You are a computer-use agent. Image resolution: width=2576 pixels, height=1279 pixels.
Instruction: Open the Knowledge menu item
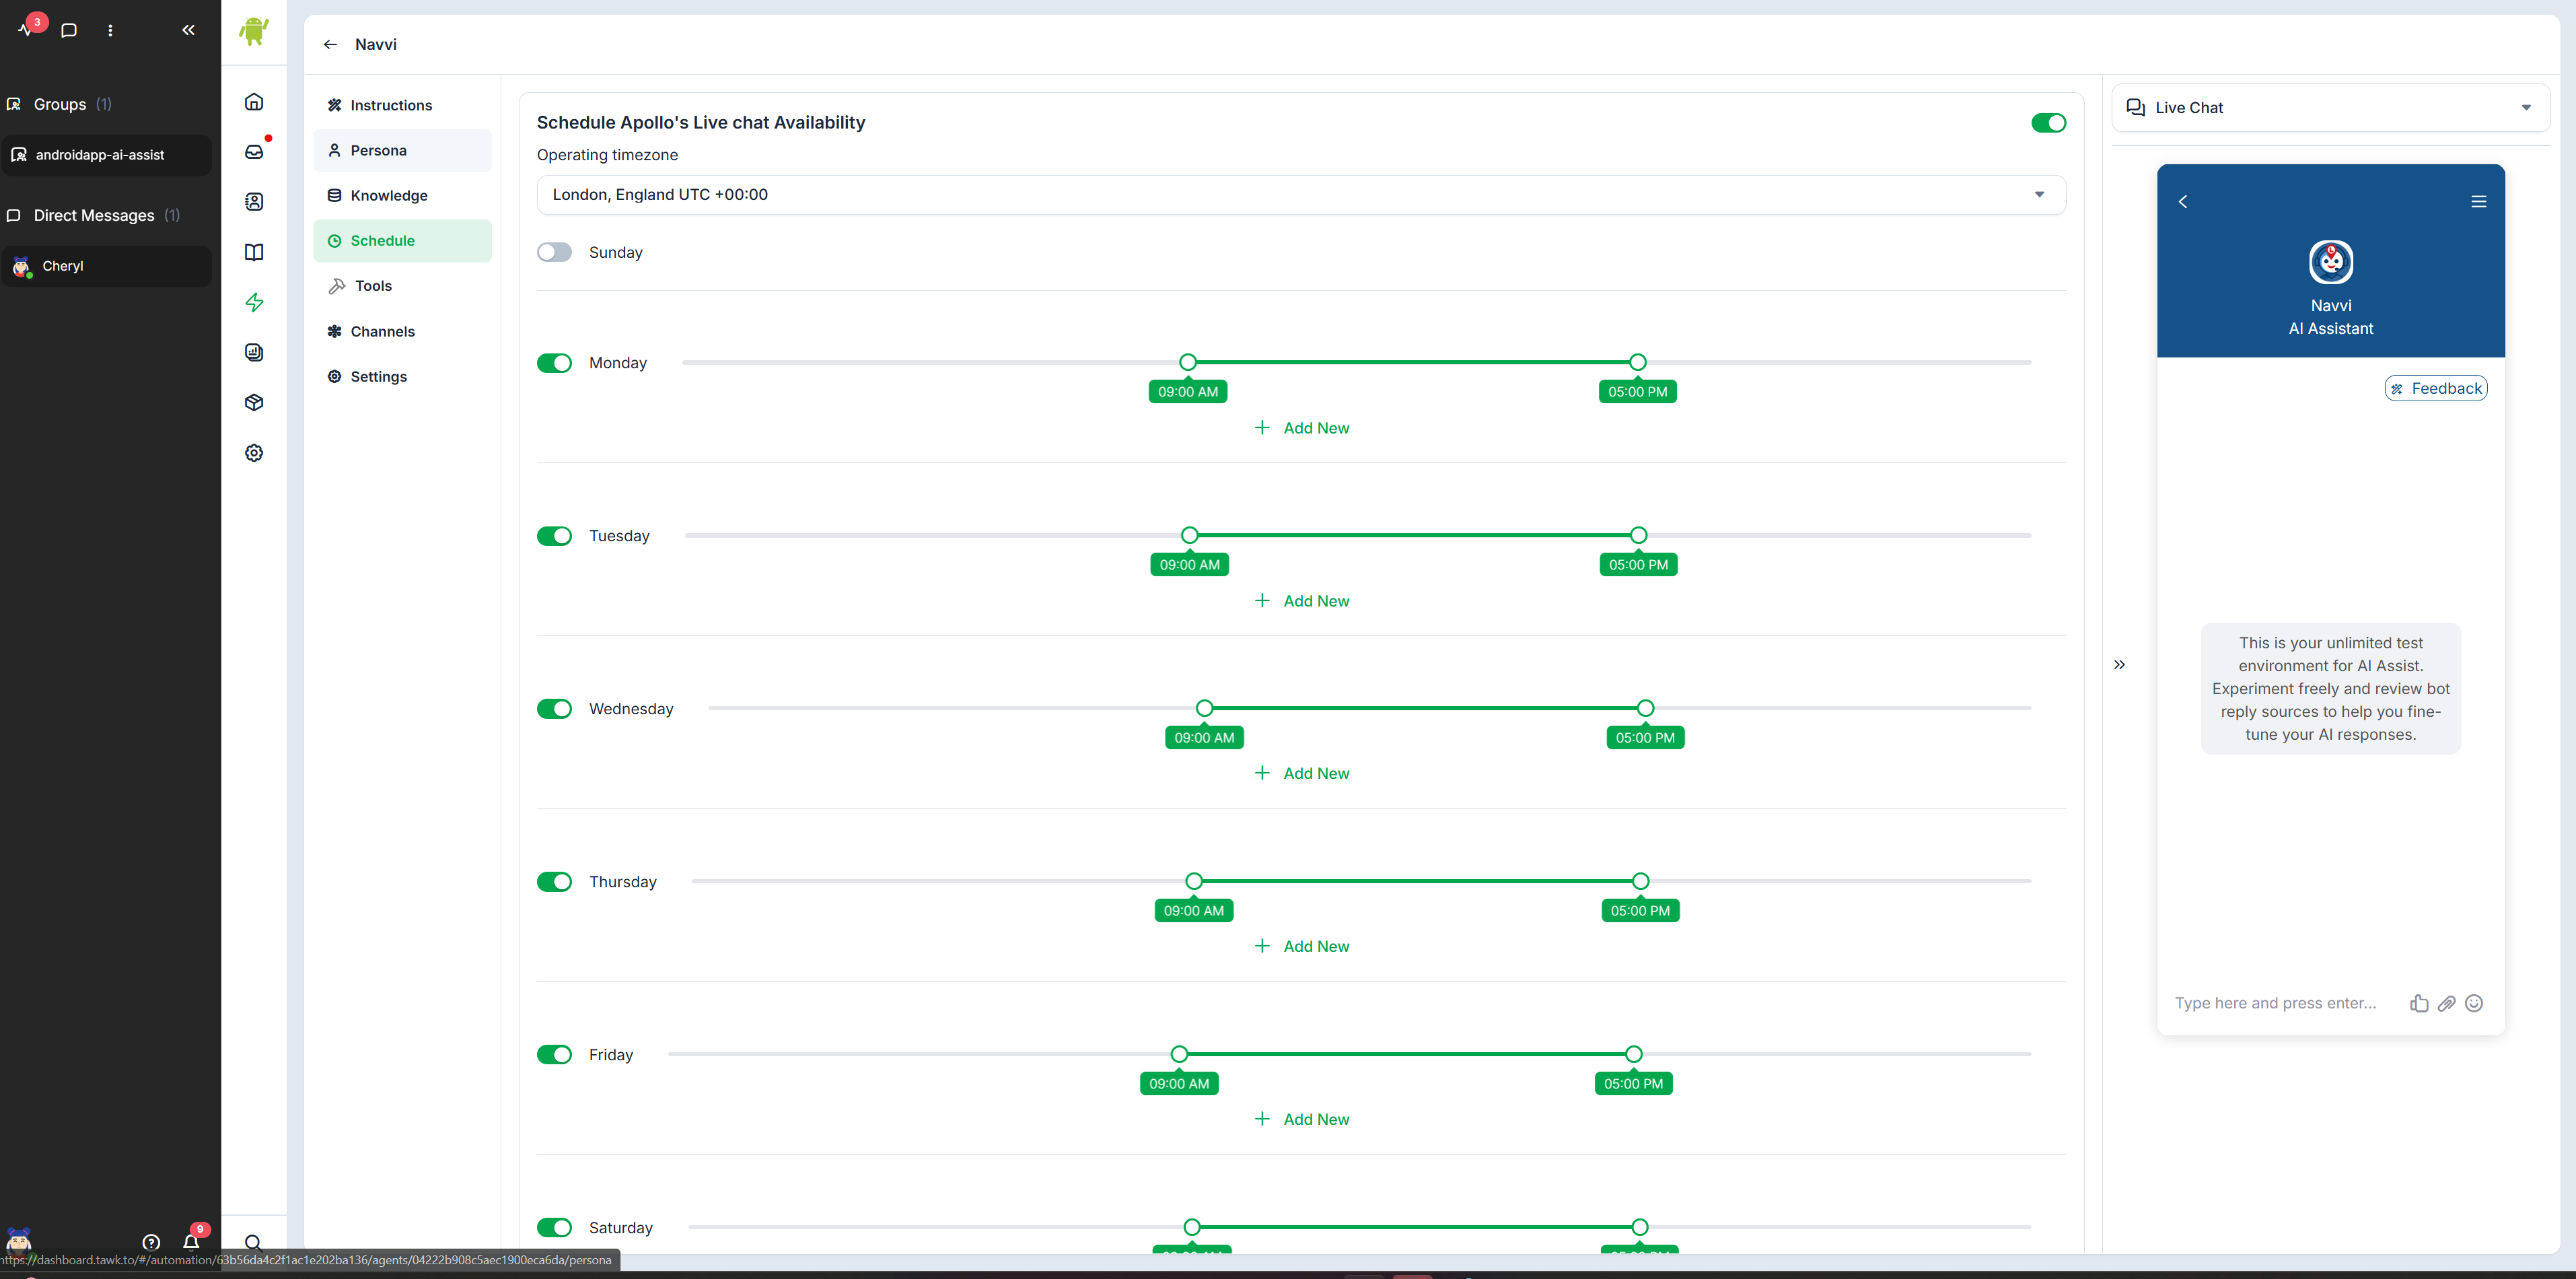pos(388,196)
